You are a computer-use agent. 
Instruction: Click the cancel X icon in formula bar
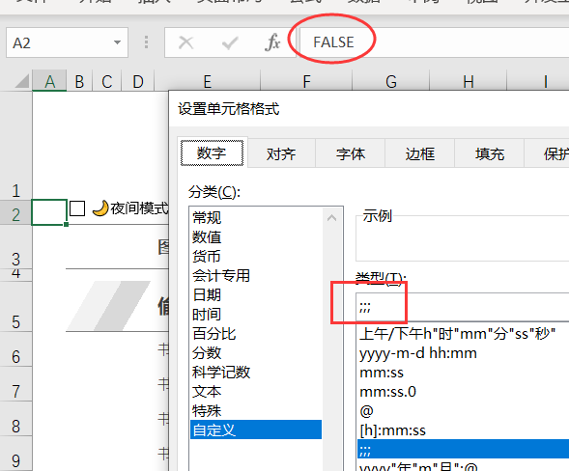(x=186, y=42)
